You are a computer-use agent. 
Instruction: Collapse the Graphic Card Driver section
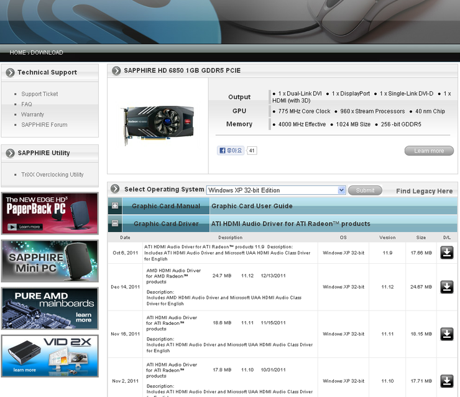pyautogui.click(x=115, y=223)
